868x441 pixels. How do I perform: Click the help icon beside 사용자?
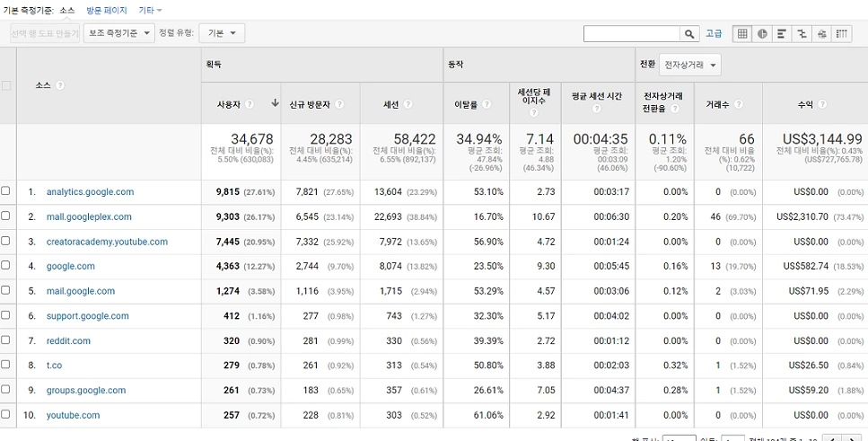250,104
